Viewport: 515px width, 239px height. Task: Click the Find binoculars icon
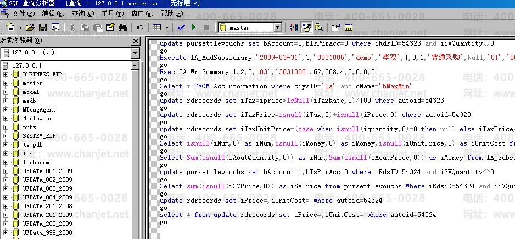coord(123,27)
